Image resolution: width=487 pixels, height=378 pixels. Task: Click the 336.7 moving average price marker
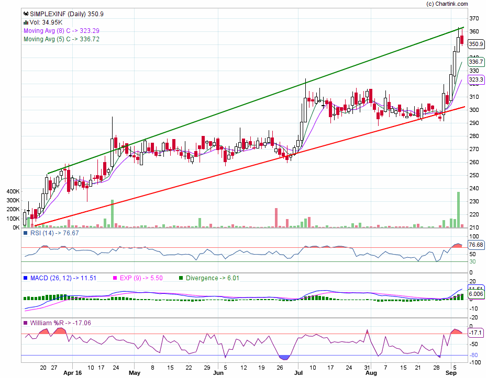476,62
